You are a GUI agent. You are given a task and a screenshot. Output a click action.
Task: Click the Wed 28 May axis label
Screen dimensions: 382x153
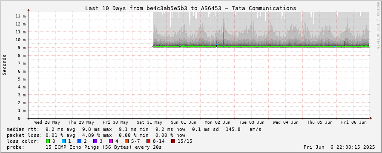tap(47, 122)
